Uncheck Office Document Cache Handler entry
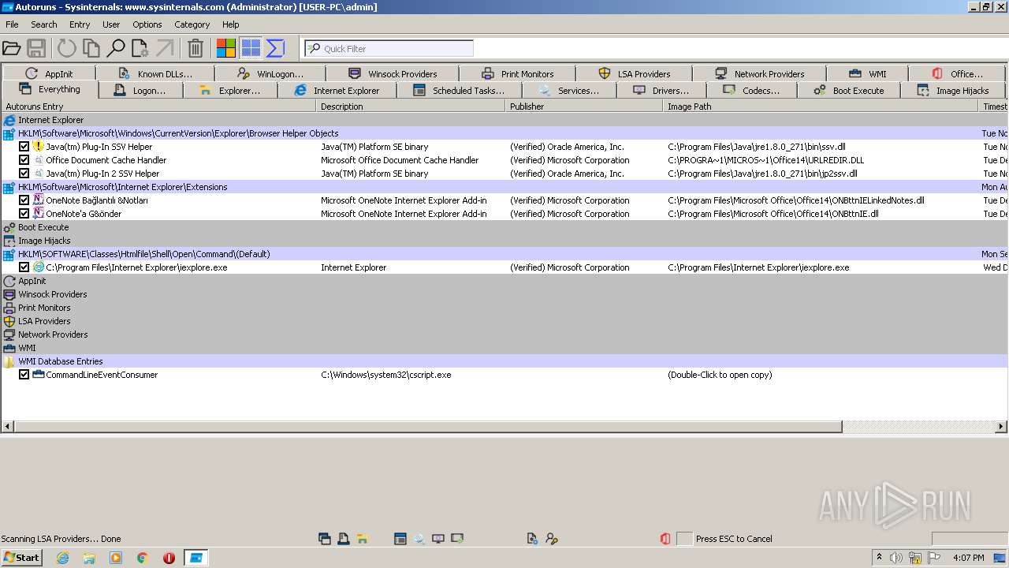Image resolution: width=1009 pixels, height=568 pixels. pyautogui.click(x=24, y=160)
